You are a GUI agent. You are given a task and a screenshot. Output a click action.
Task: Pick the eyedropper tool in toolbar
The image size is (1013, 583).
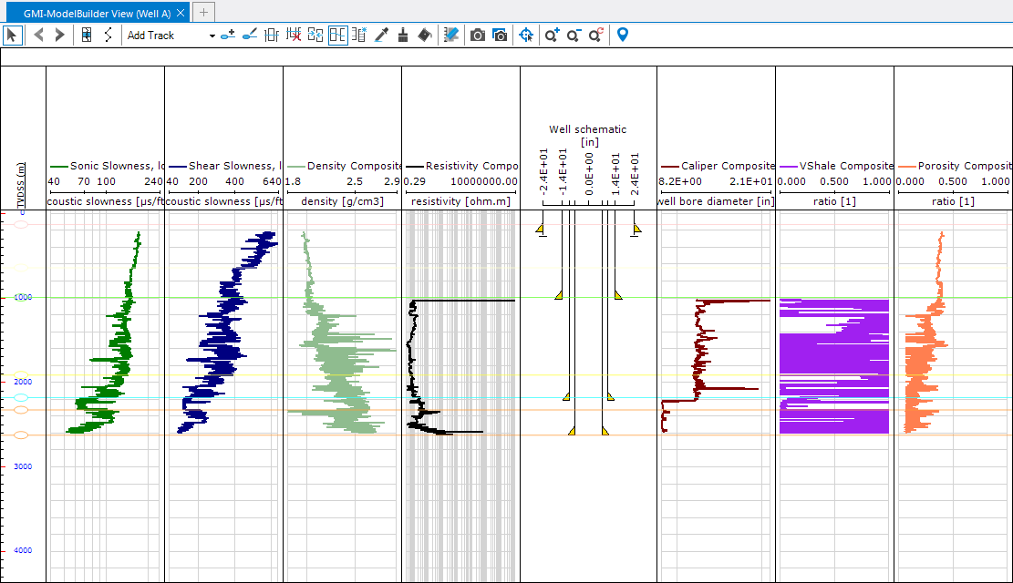click(x=382, y=36)
